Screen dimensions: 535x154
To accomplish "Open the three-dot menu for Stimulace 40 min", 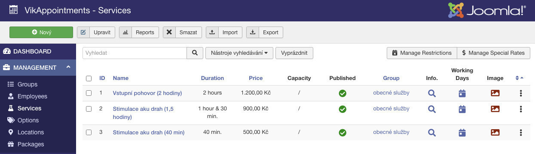I will [x=521, y=133].
